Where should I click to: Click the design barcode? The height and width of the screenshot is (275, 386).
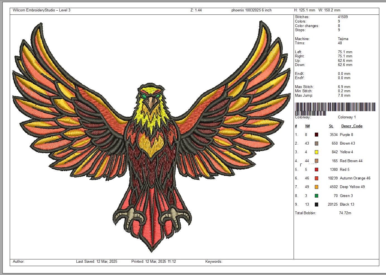[335, 108]
